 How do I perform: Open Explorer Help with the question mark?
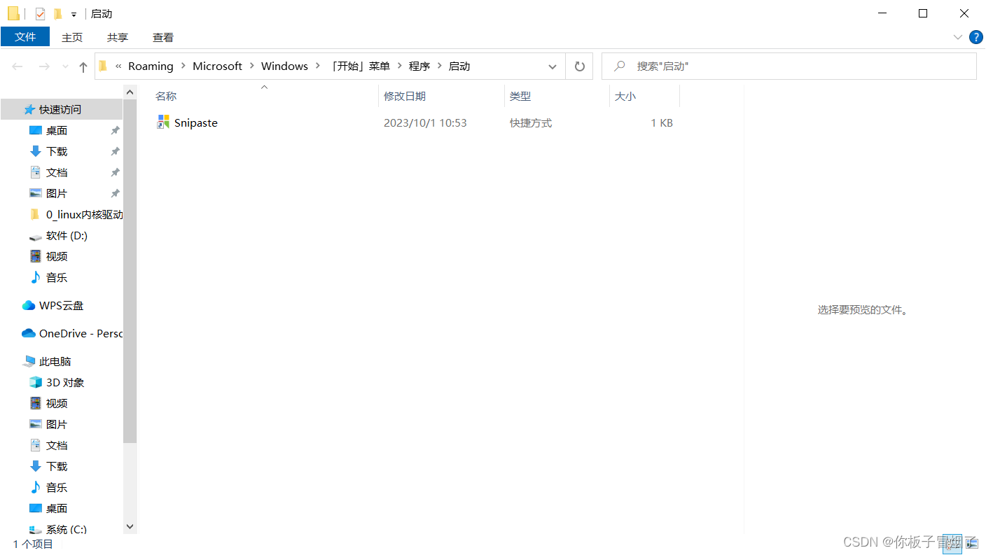[976, 37]
